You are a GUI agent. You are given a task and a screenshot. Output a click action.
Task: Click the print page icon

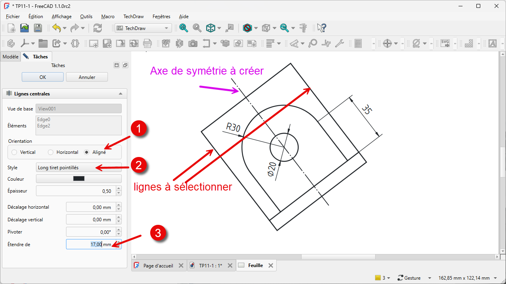(147, 43)
